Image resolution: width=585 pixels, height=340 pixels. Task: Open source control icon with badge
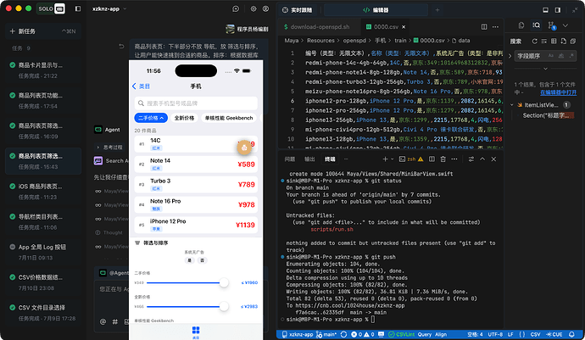click(551, 25)
